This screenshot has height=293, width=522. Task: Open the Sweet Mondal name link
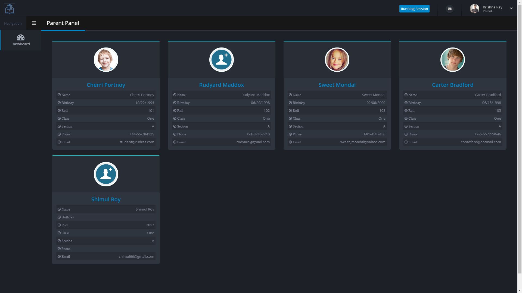[x=337, y=85]
